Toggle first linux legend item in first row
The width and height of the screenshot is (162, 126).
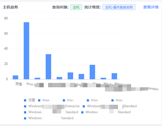[x=49, y=100]
